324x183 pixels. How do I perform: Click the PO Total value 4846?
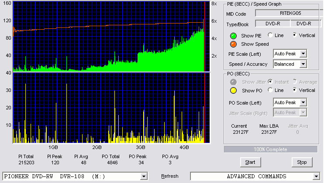point(112,163)
